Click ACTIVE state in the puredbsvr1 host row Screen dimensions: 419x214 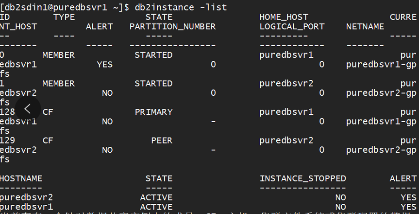[156, 207]
